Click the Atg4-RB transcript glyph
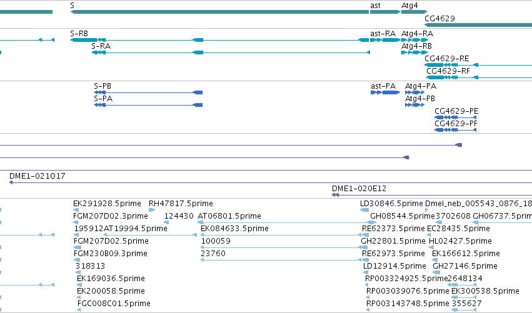The image size is (532, 313). click(414, 52)
